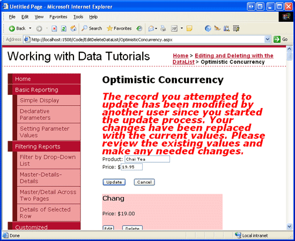Click the Done status bar page icon
The width and height of the screenshot is (295, 241).
5,235
